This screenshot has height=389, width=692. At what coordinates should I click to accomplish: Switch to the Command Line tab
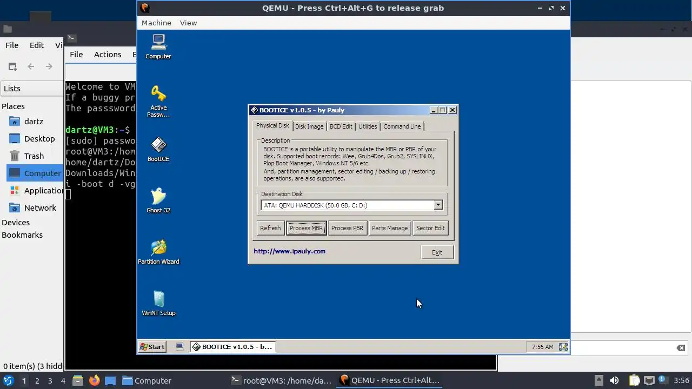pyautogui.click(x=402, y=126)
